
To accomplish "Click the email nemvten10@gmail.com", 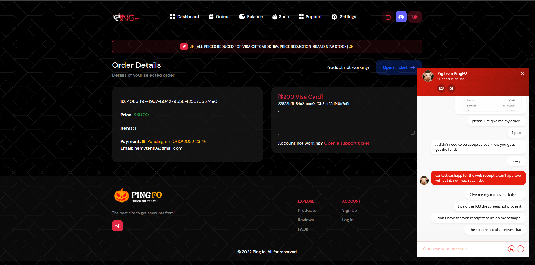I will (x=158, y=148).
